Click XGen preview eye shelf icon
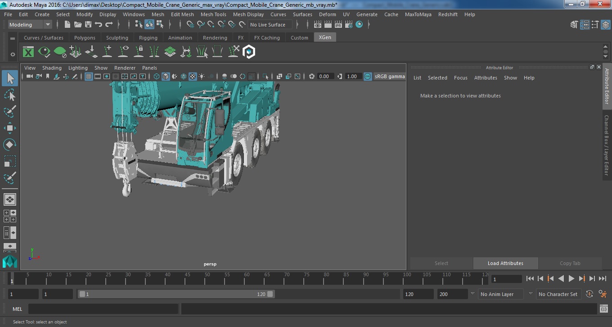Viewport: 612px width, 327px height. click(x=44, y=52)
